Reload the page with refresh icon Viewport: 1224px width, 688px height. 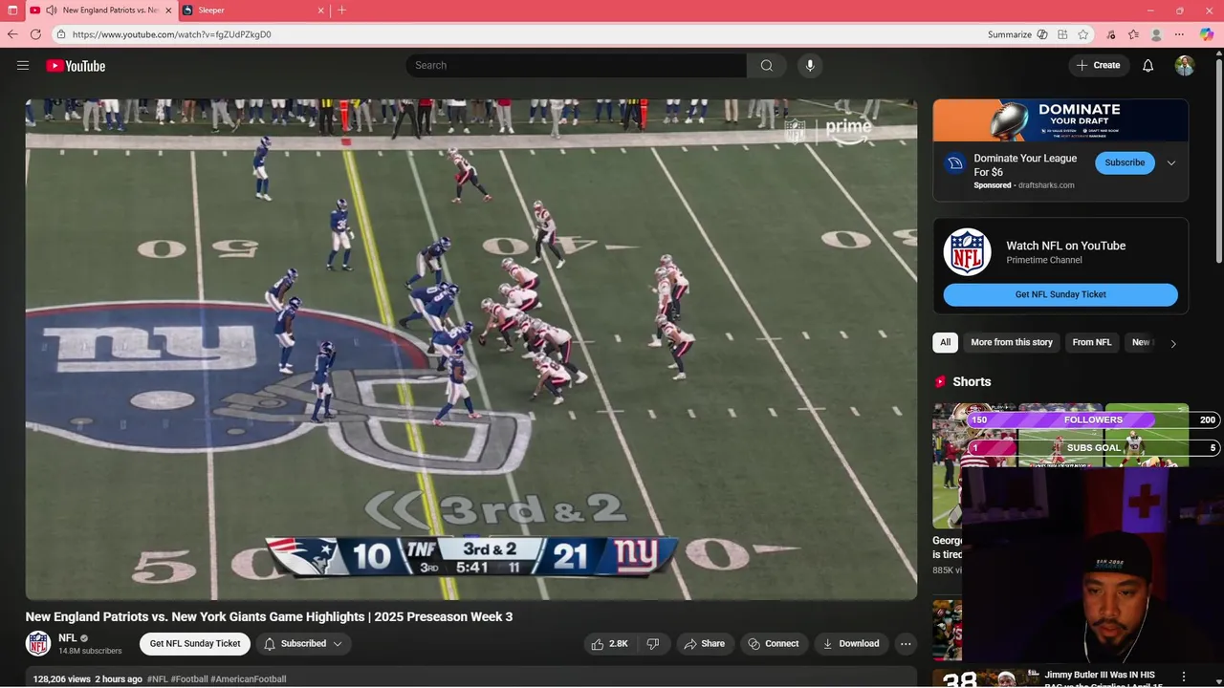point(36,34)
